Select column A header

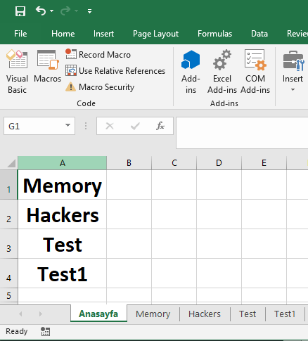(x=62, y=163)
